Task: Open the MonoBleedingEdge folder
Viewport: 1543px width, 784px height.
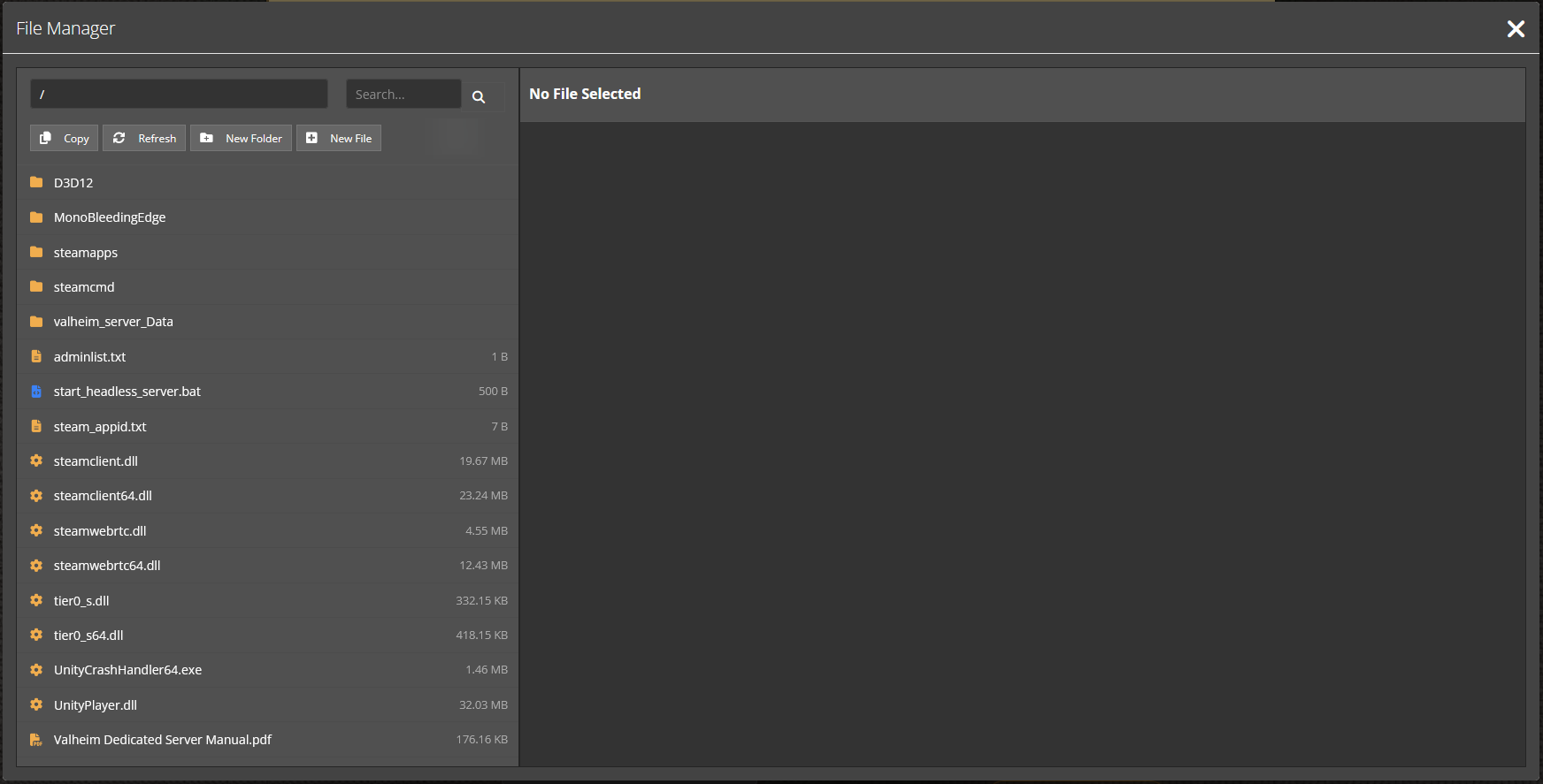Action: (x=110, y=217)
